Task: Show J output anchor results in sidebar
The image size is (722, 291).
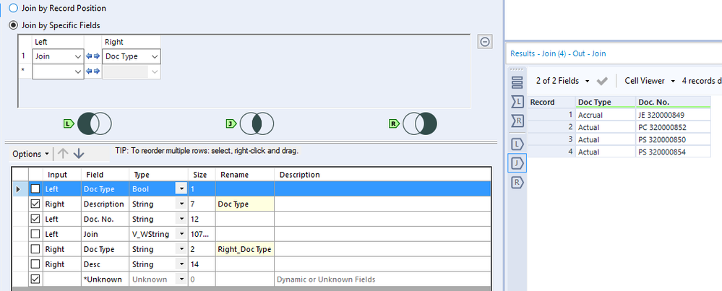Action: (x=517, y=163)
